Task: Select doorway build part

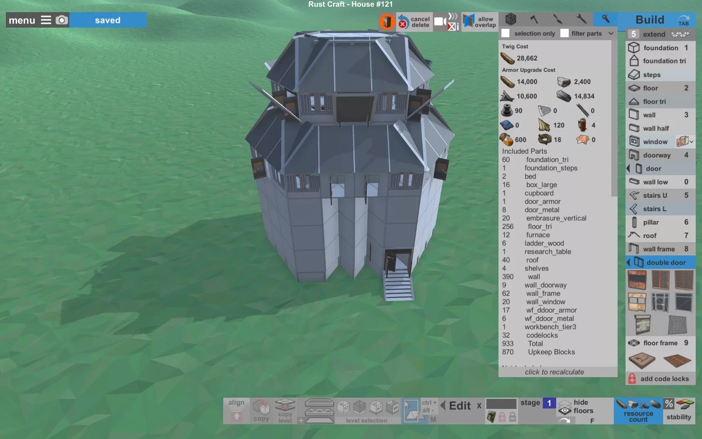Action: pos(661,155)
